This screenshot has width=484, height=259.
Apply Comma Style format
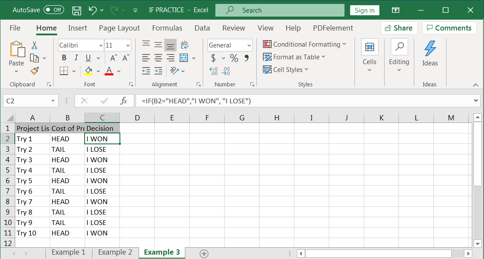(x=247, y=58)
